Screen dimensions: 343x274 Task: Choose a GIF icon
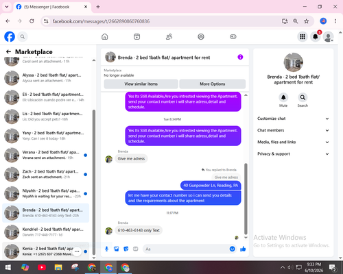136,249
